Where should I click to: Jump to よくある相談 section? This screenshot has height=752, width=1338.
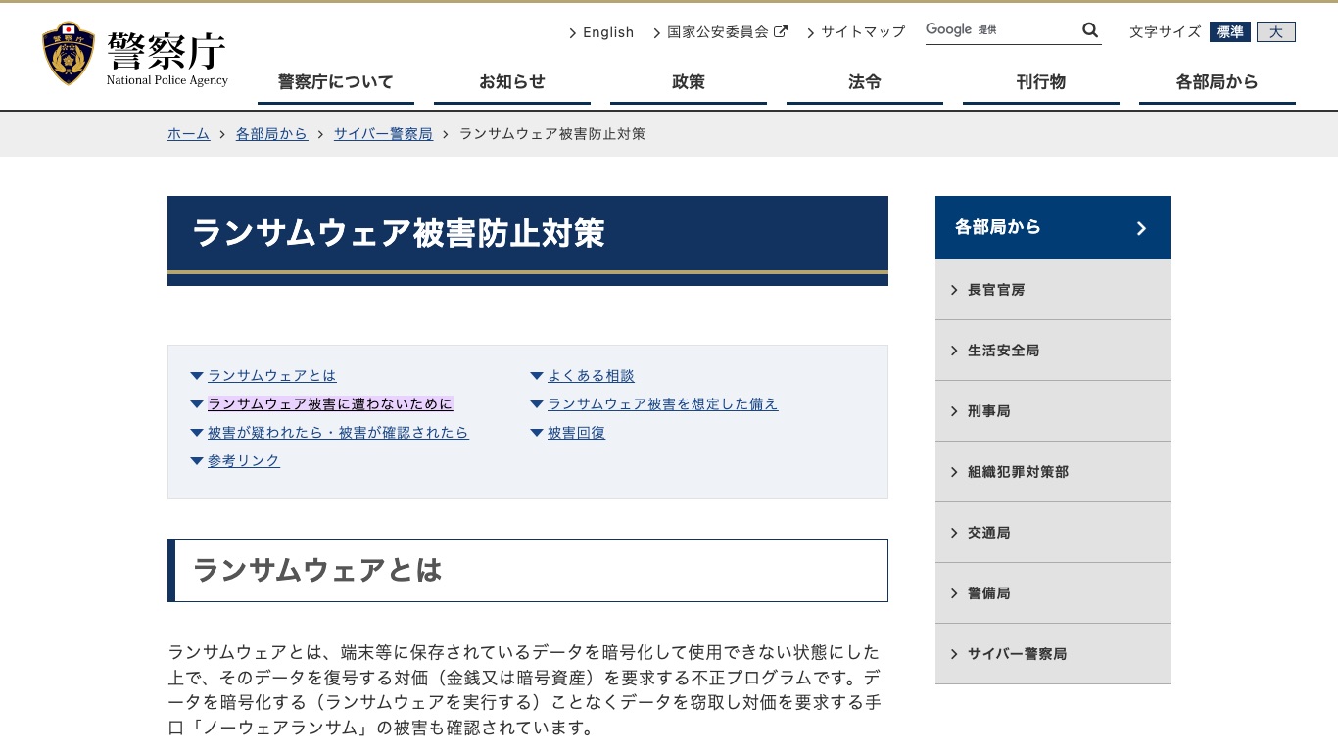591,376
